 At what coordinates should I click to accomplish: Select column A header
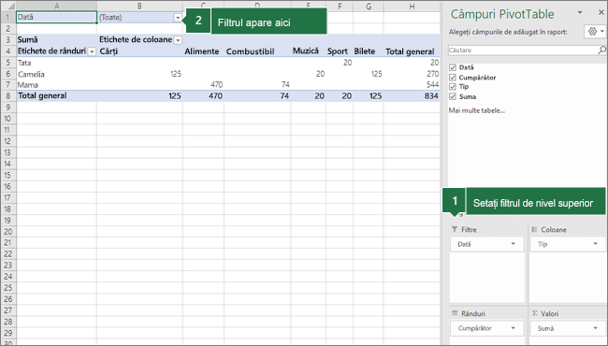[57, 7]
